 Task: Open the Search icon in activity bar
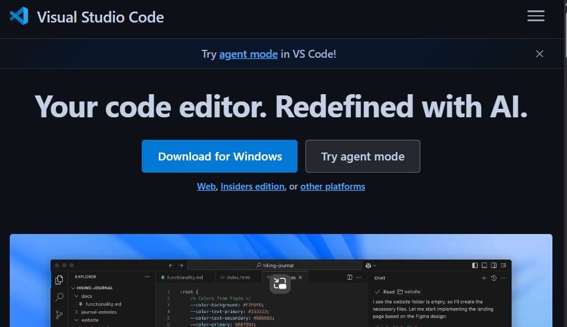(59, 297)
